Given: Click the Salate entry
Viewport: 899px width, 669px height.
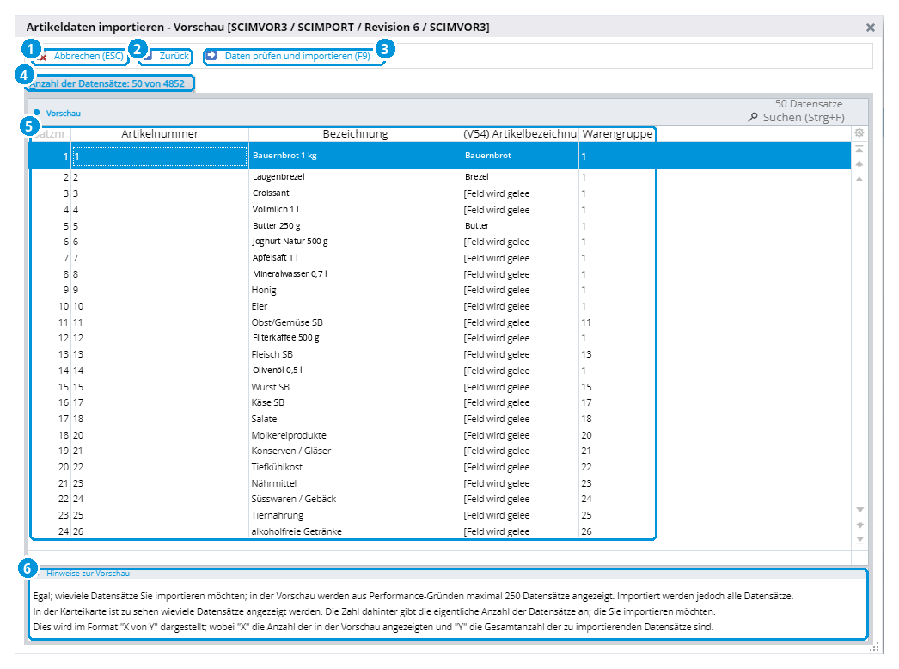Looking at the screenshot, I should pos(356,419).
